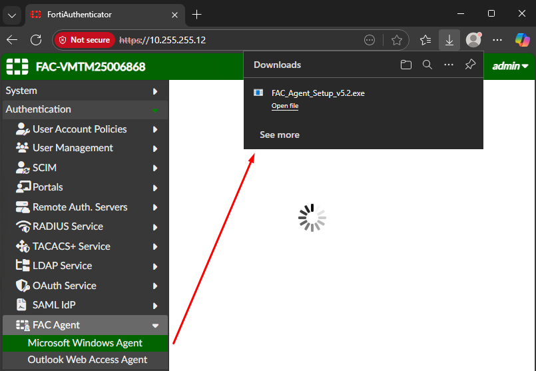
Task: Open downloads folder icon in Downloads panel
Action: click(405, 65)
